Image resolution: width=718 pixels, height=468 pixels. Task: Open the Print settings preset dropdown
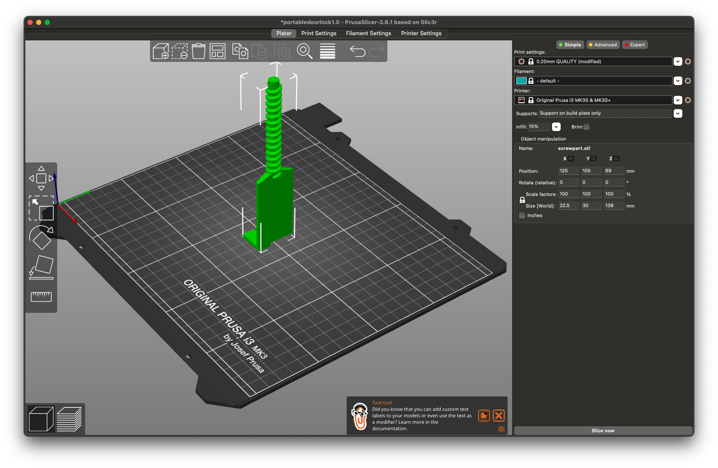[x=678, y=61]
